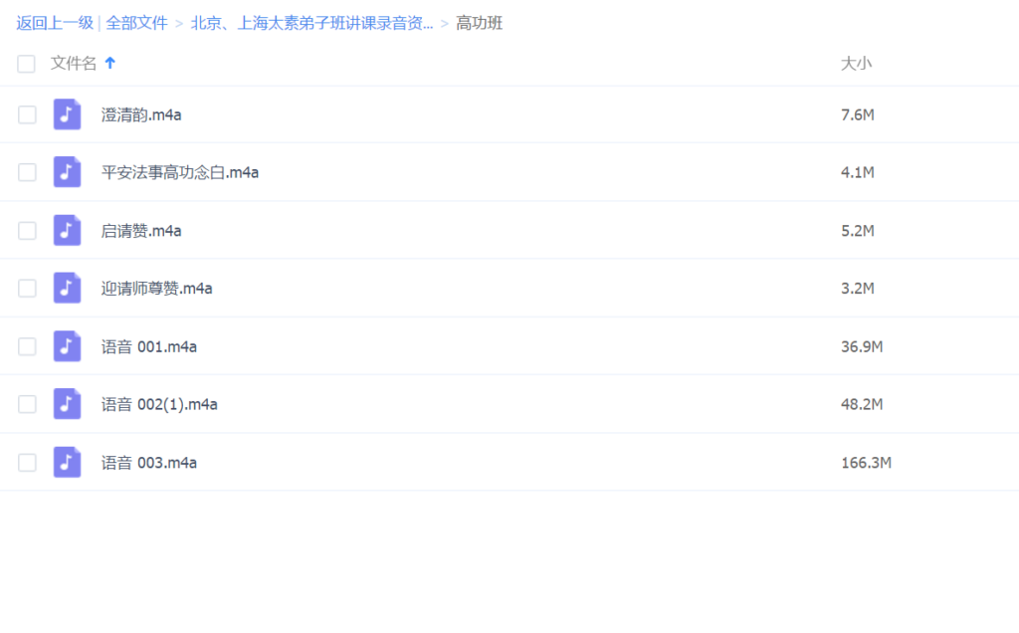The width and height of the screenshot is (1019, 633).
Task: Click the audio icon for 语音 001.m4a
Action: click(x=67, y=346)
